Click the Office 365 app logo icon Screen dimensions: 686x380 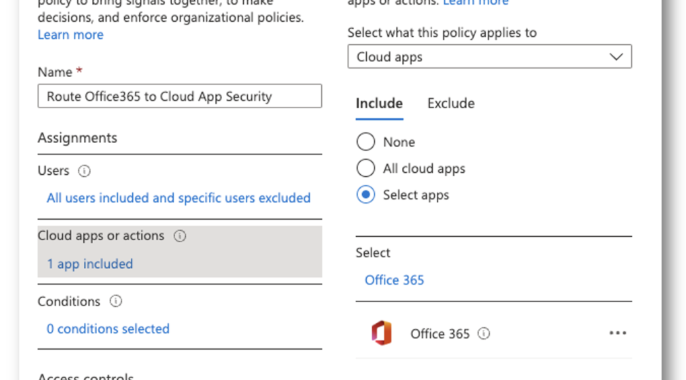(x=381, y=333)
